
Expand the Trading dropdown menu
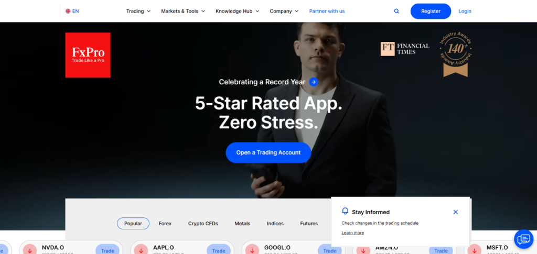(x=138, y=12)
